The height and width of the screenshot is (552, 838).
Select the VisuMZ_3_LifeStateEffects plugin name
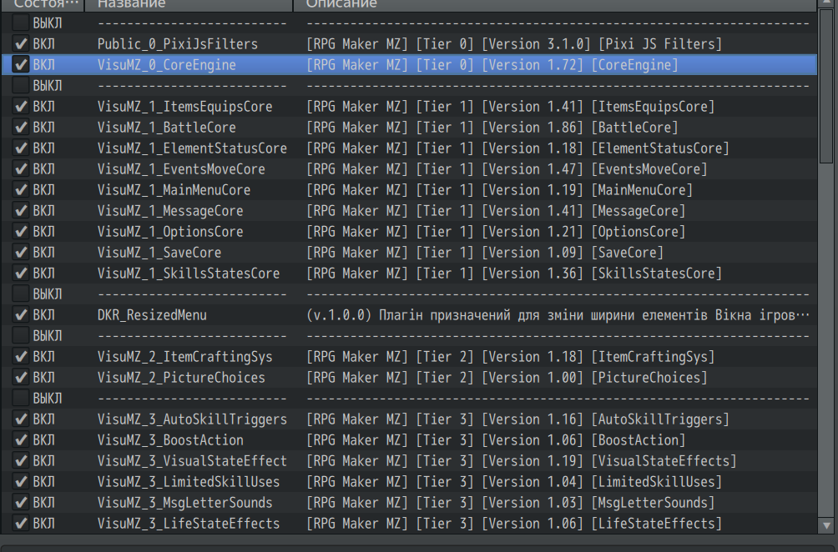tap(189, 523)
